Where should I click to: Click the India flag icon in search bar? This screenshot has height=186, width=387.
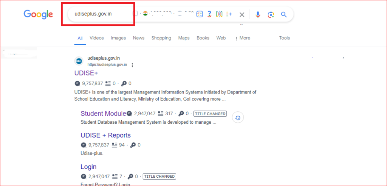(x=145, y=14)
